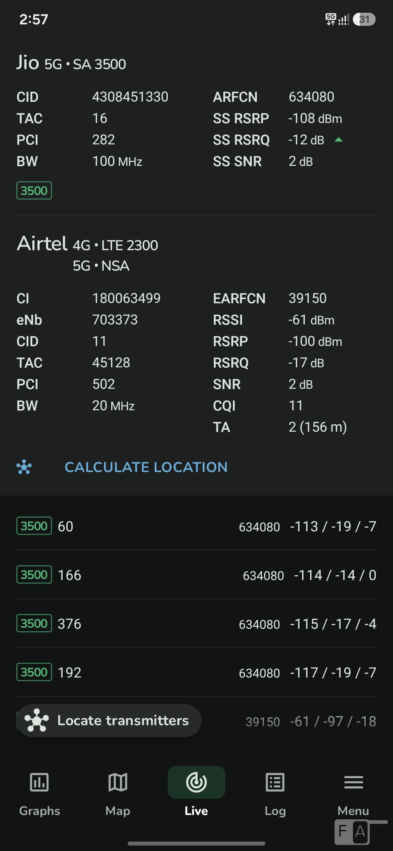The height and width of the screenshot is (851, 393).
Task: Open the Graphs tab icon
Action: click(x=39, y=783)
